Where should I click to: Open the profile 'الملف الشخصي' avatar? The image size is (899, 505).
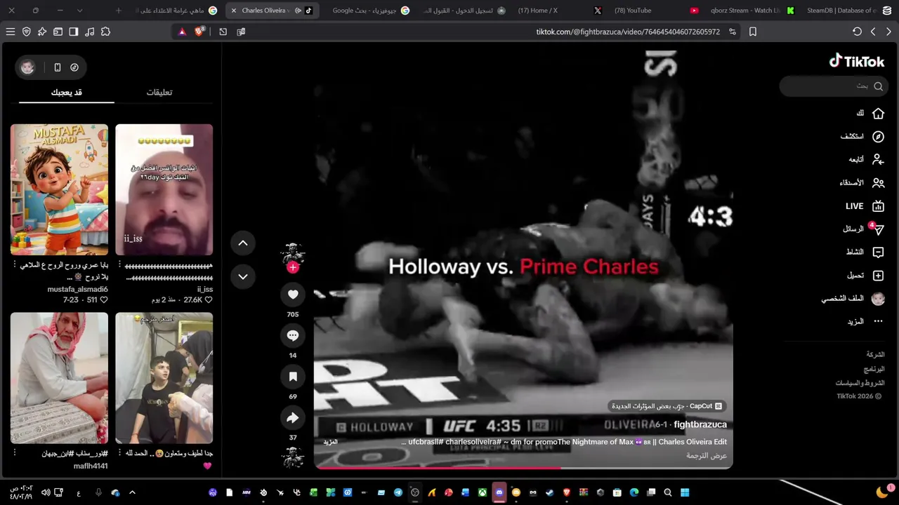point(878,299)
